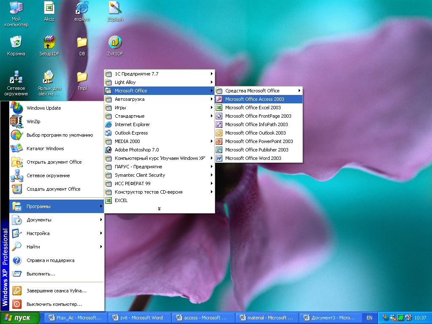The image size is (432, 324).
Task: Launch the EXCEL shortcut in Programs
Action: [x=159, y=200]
